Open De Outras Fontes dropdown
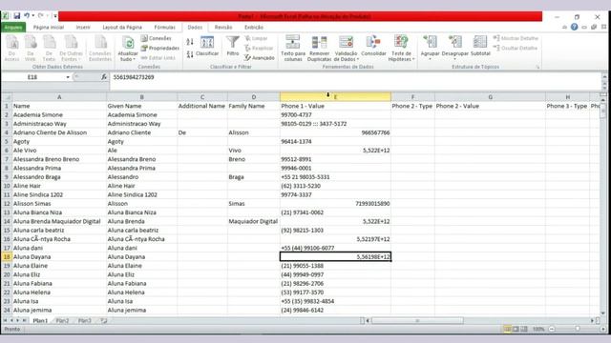Viewport: 611px width, 343px height. 71,48
